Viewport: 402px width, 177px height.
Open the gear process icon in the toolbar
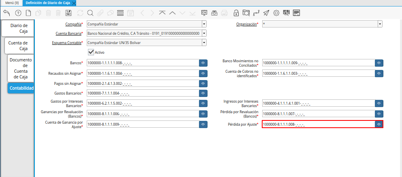point(276,13)
